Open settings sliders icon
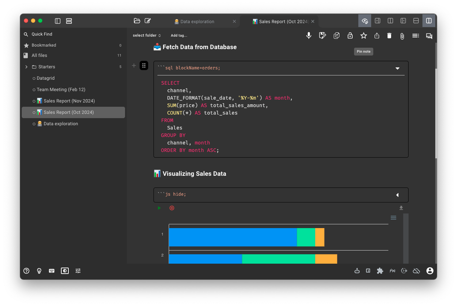The height and width of the screenshot is (306, 457). coord(78,271)
